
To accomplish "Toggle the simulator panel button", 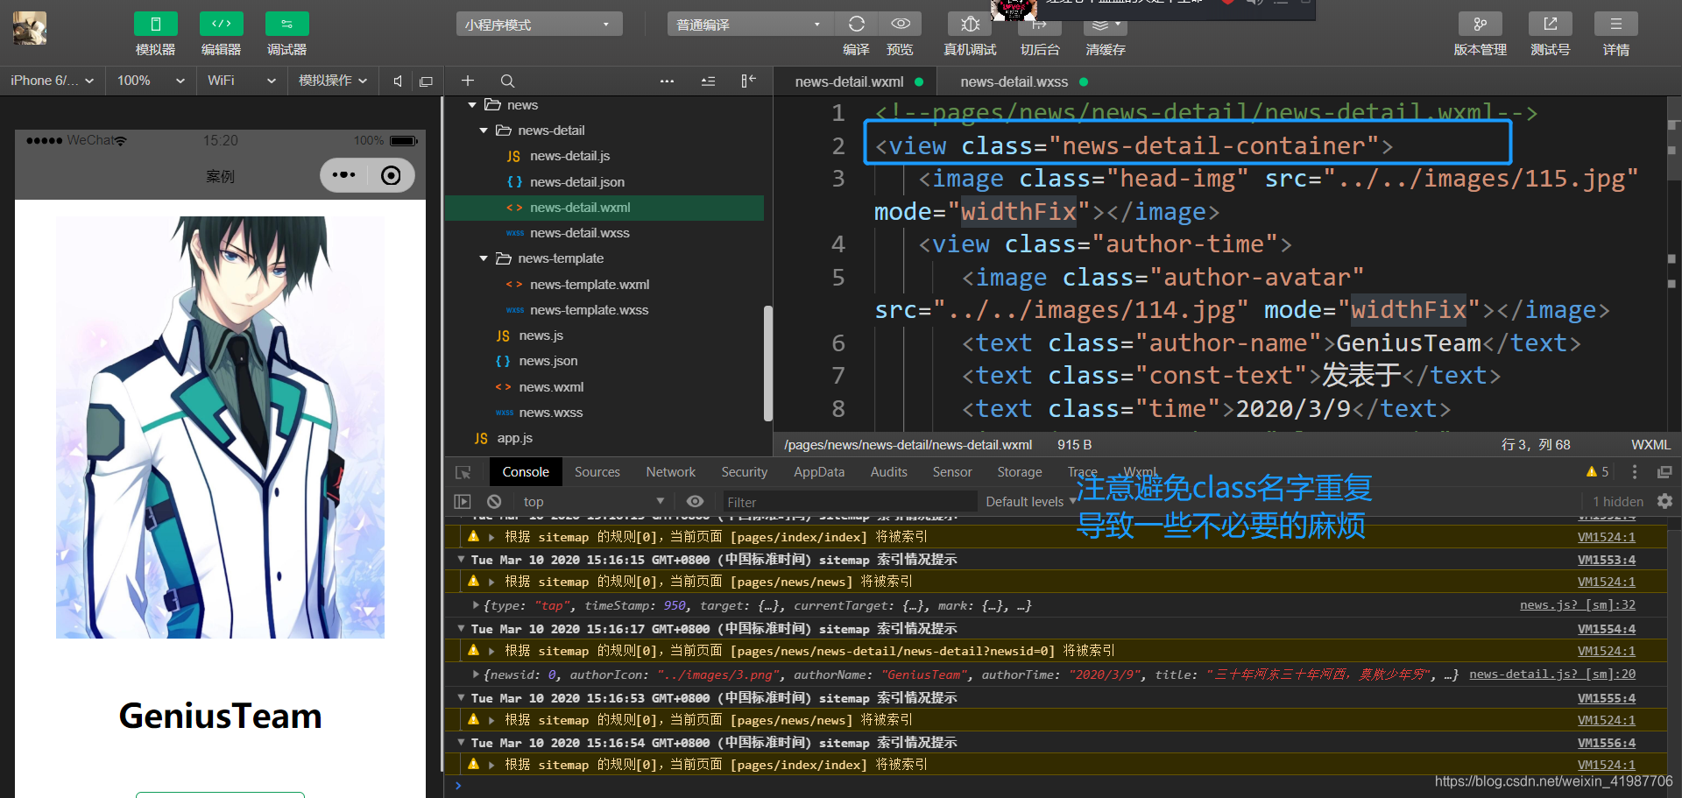I will click(x=156, y=25).
